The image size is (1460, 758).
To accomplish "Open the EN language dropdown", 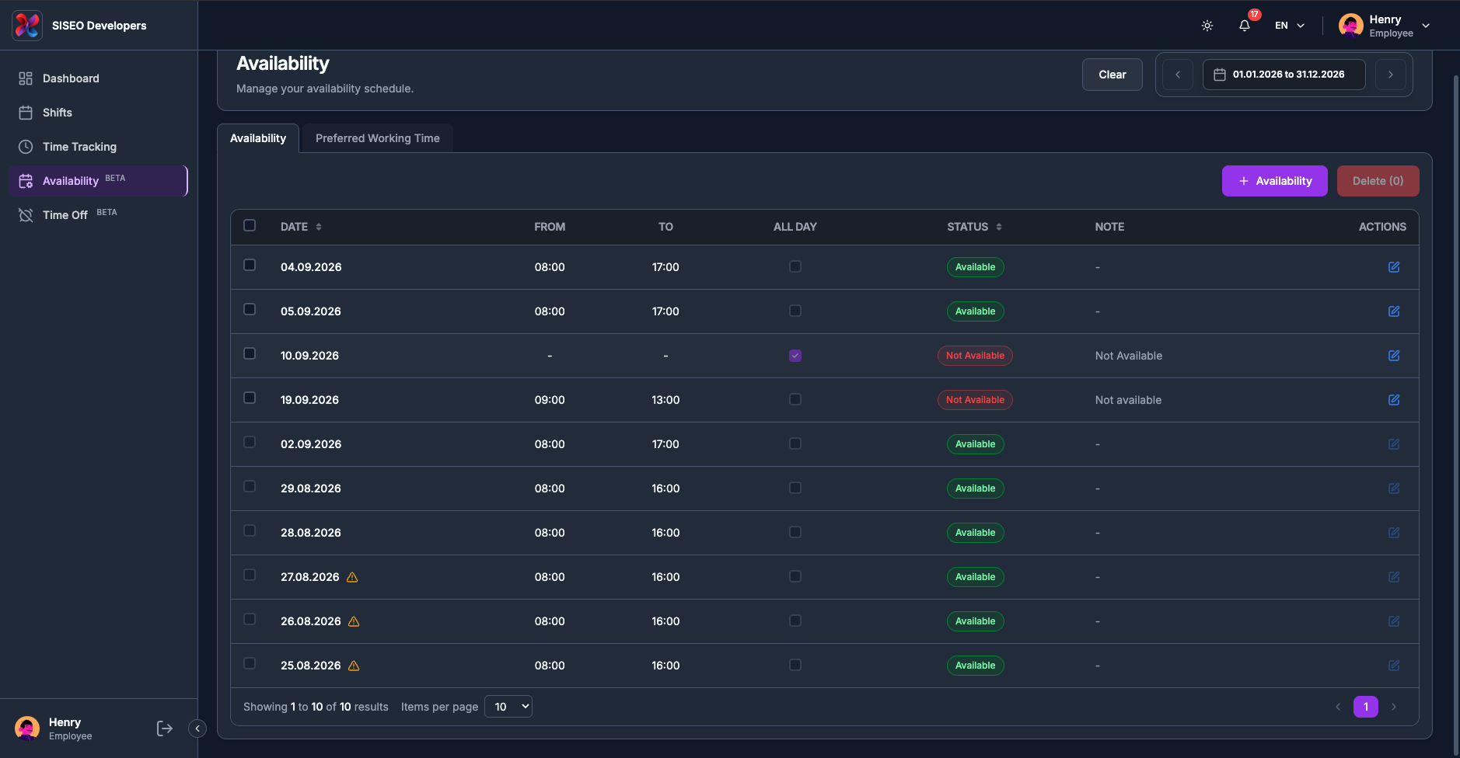I will (1290, 26).
